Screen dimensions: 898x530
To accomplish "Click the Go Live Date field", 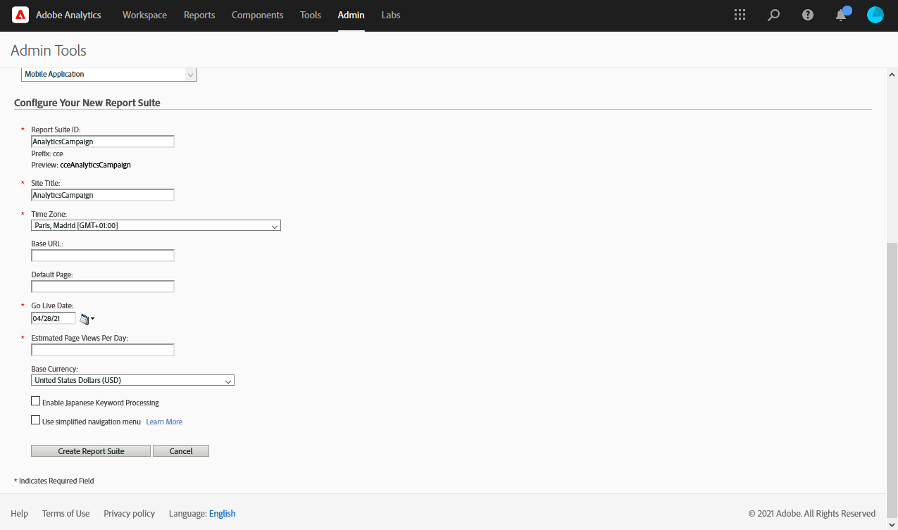I will (x=54, y=318).
